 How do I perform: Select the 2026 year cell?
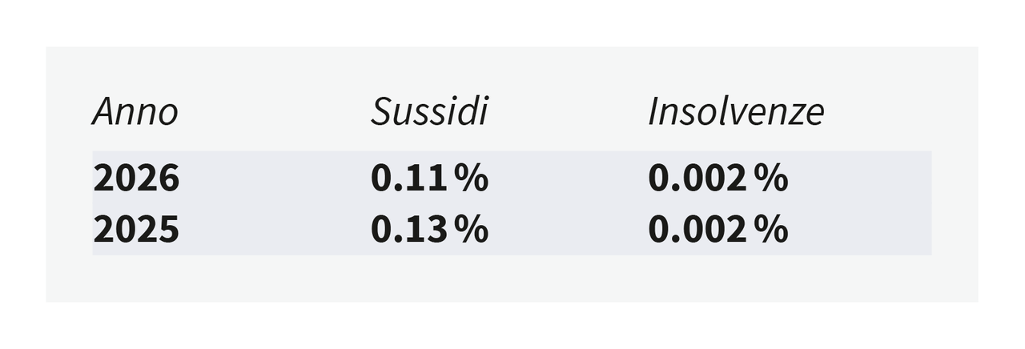click(136, 178)
